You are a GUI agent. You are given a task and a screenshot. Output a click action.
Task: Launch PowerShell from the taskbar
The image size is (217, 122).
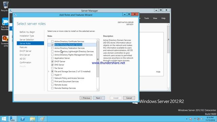click(23, 119)
